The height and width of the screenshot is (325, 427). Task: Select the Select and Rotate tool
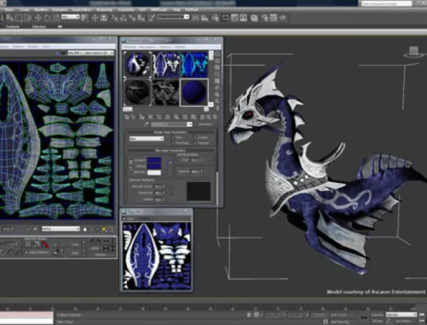(x=47, y=18)
